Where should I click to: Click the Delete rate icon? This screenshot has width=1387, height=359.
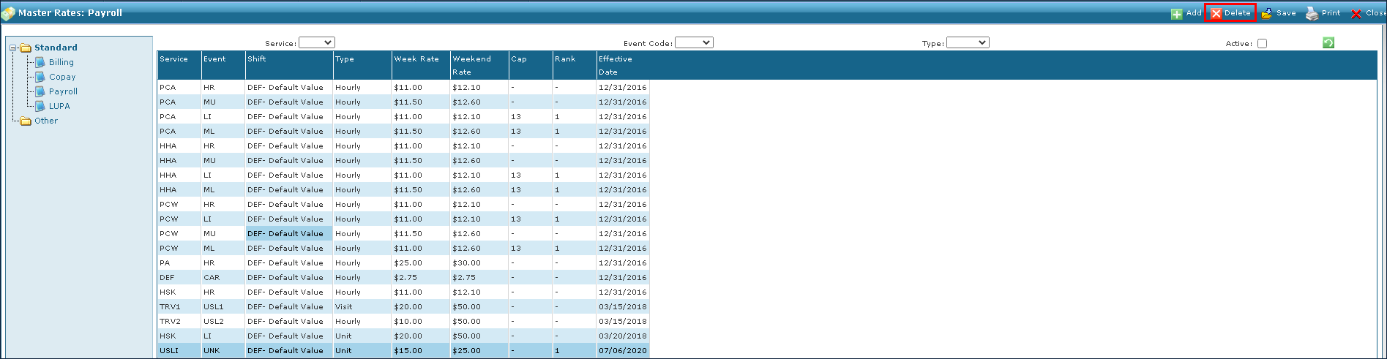point(1216,14)
